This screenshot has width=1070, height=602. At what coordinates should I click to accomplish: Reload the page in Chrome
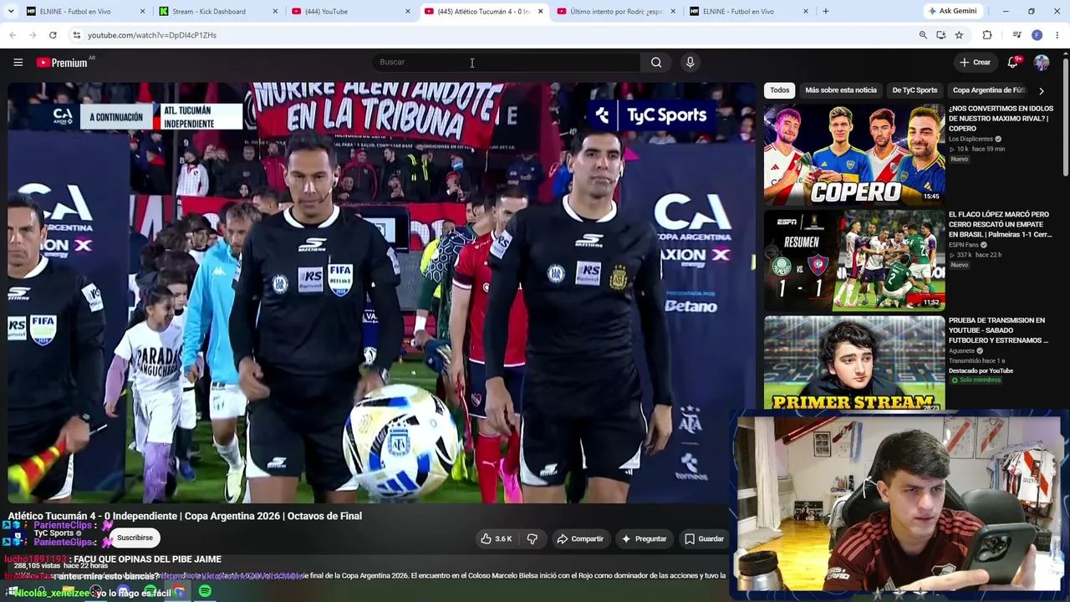[x=53, y=35]
